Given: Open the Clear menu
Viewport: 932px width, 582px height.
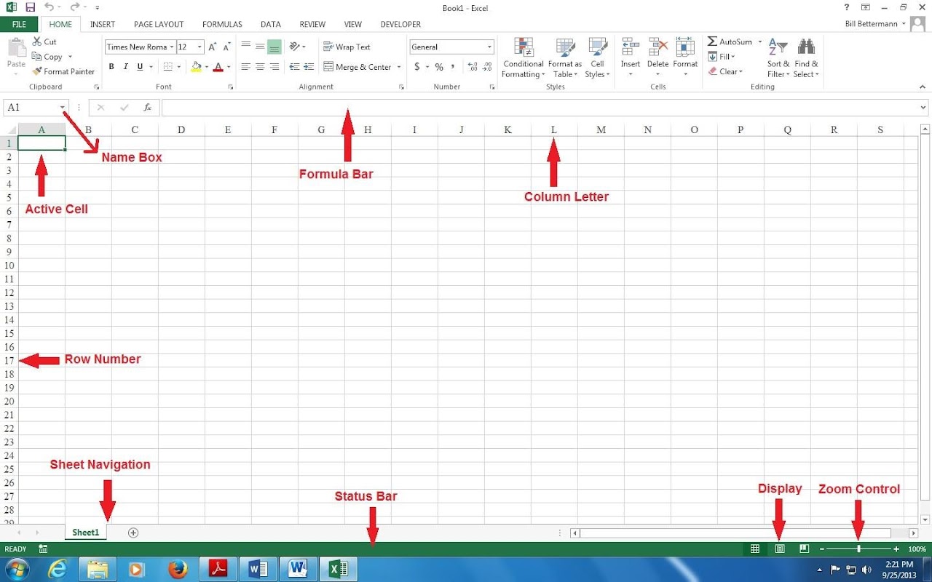Looking at the screenshot, I should point(725,71).
